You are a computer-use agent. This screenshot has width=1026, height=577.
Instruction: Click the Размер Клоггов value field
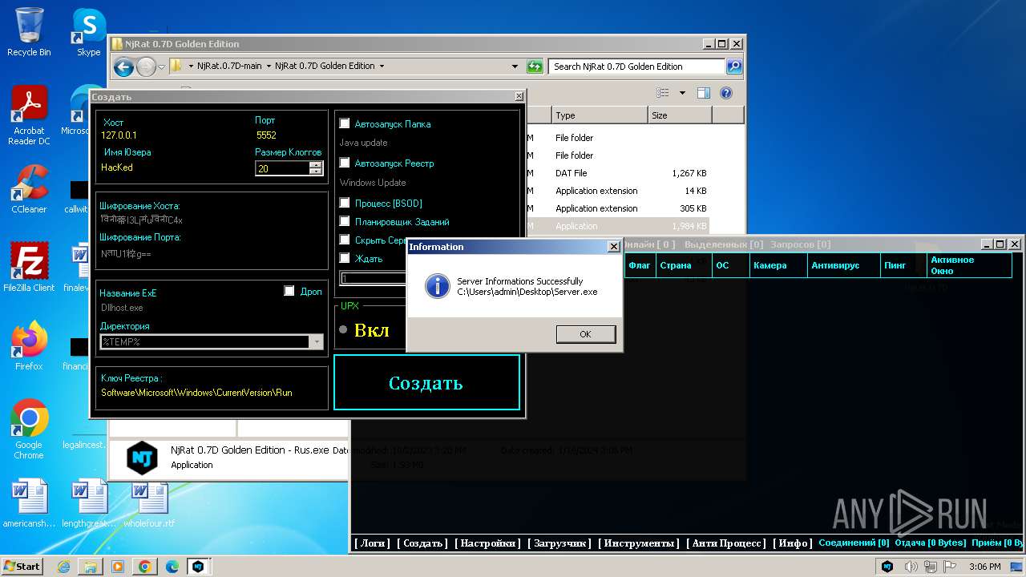coord(282,168)
